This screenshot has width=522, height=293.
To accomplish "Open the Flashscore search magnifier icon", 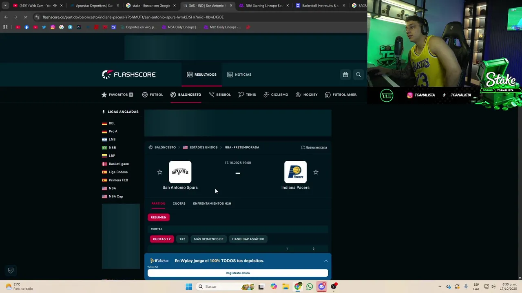I will [358, 74].
